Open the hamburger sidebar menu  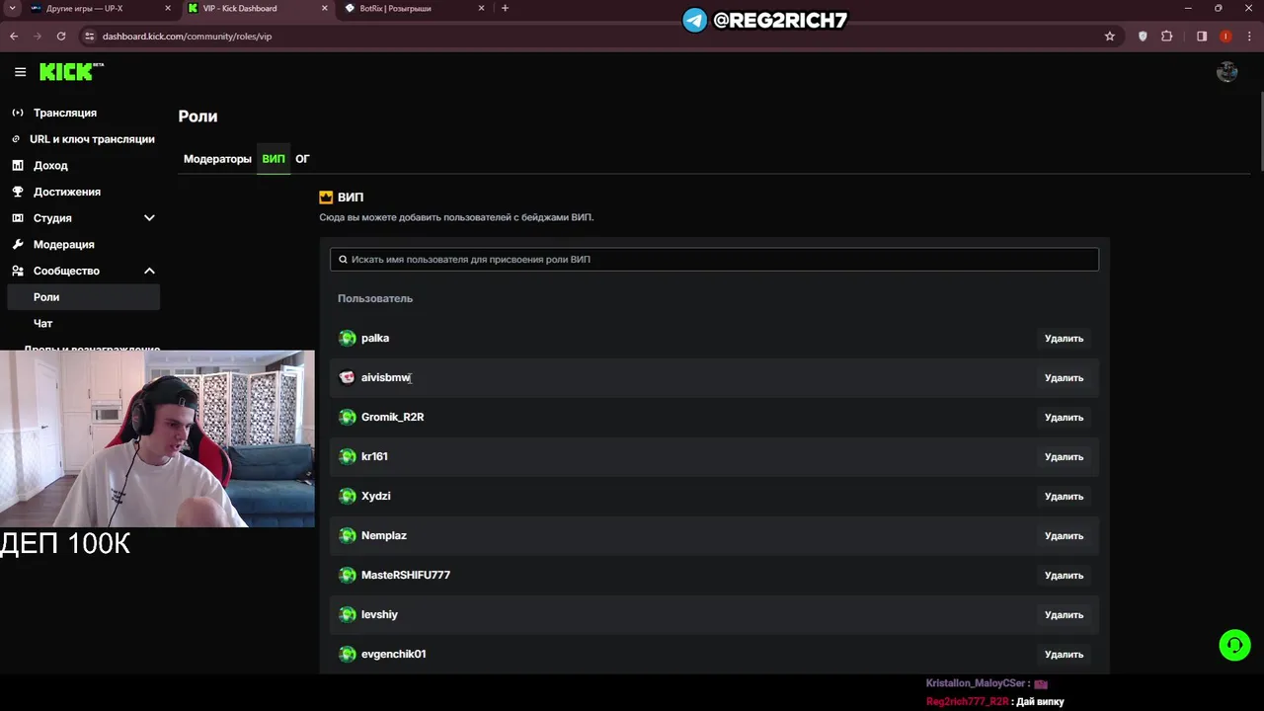20,72
